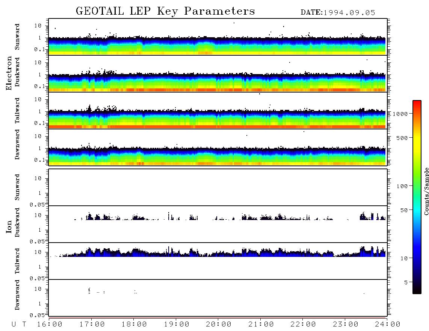Click the 0.1 tick of Electron Sunward panel
The image size is (429, 331).
[39, 49]
